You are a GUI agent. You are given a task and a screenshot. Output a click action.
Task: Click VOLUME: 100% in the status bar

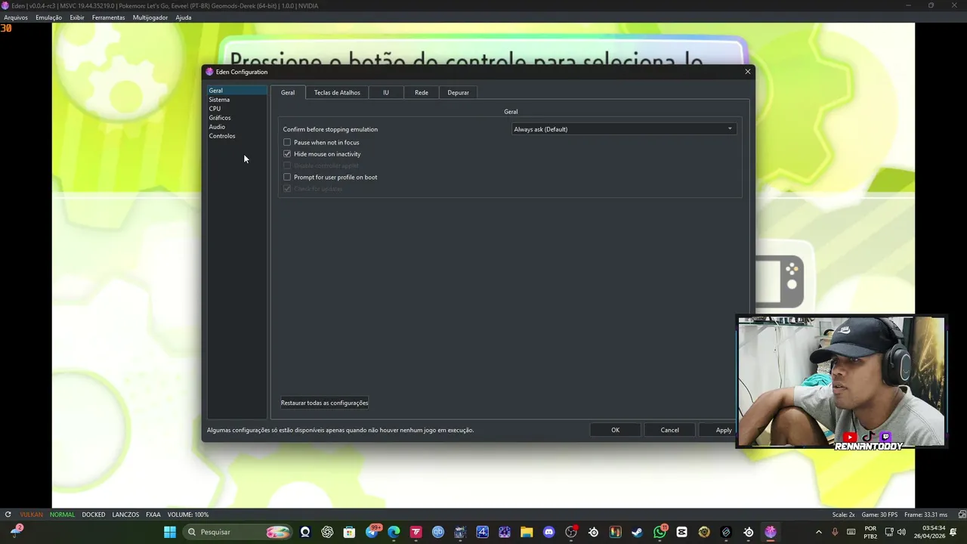(188, 515)
